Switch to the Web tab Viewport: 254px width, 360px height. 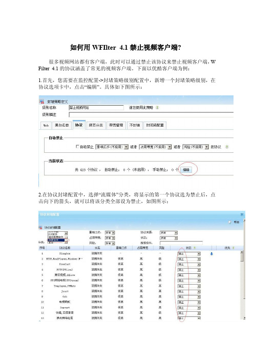(46, 125)
